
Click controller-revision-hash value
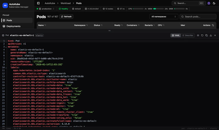65,76
